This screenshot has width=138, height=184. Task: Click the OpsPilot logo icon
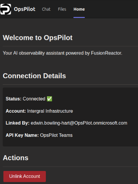(6, 9)
